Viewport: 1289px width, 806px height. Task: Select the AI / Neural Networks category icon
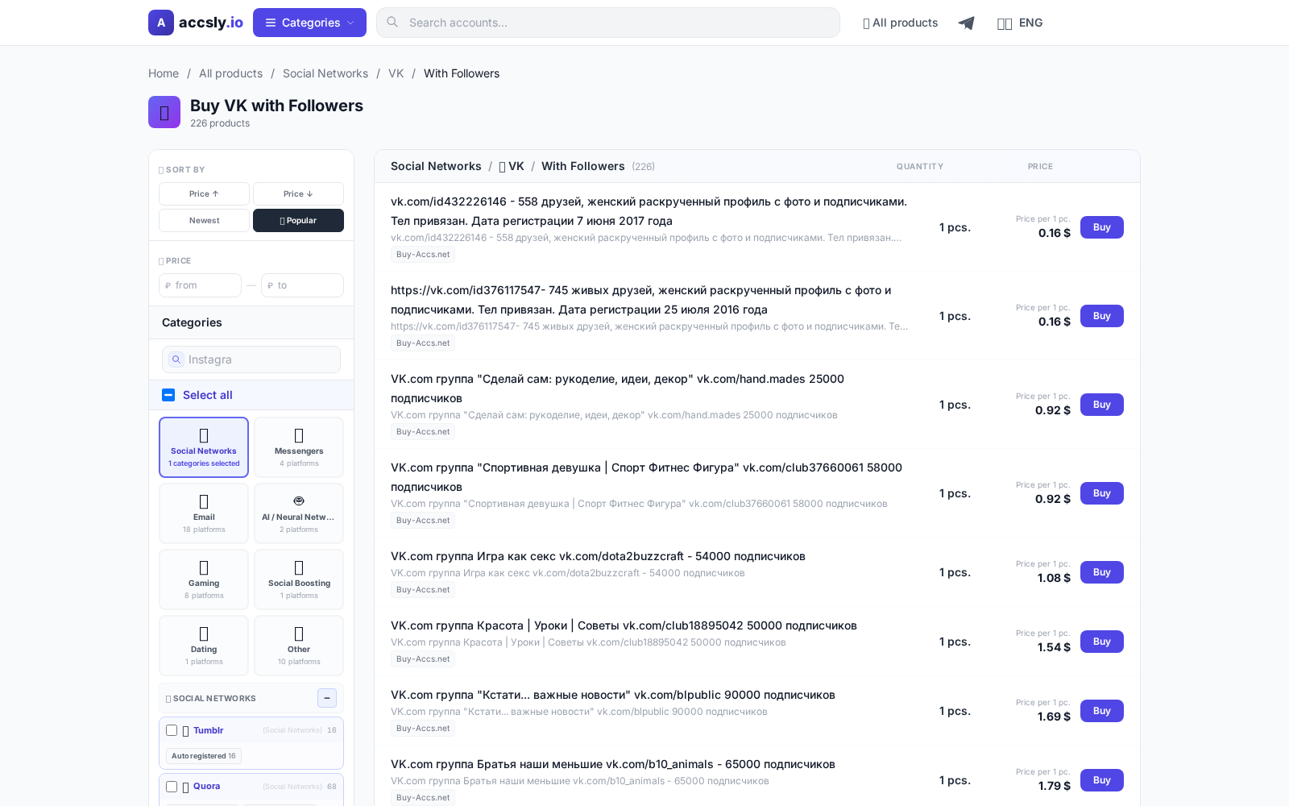click(x=298, y=501)
